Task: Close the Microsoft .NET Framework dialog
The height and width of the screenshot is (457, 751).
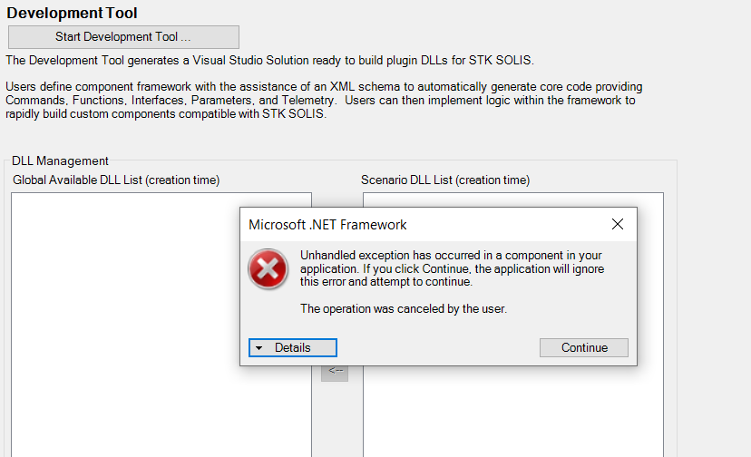Action: pyautogui.click(x=618, y=224)
